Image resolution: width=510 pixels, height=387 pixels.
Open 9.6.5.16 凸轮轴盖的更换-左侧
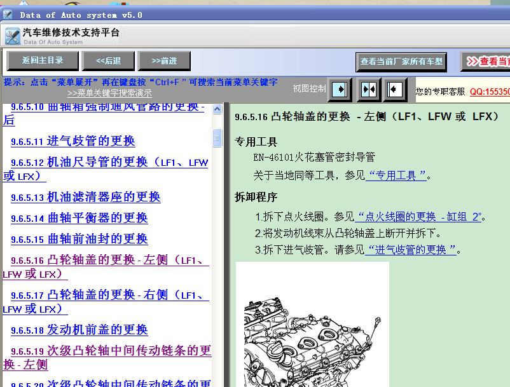tap(106, 267)
